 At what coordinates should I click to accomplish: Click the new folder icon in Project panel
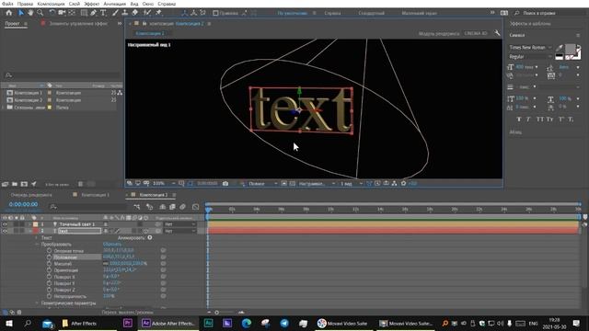(x=15, y=184)
